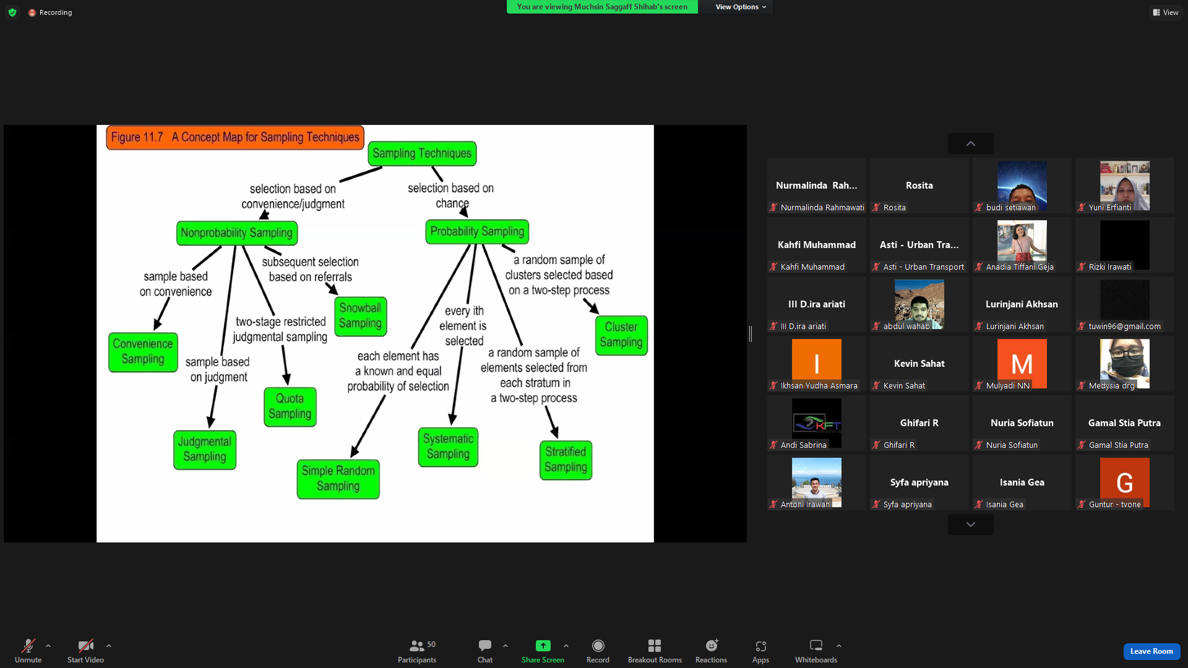The height and width of the screenshot is (668, 1188).
Task: Open the Apps panel
Action: point(761,651)
